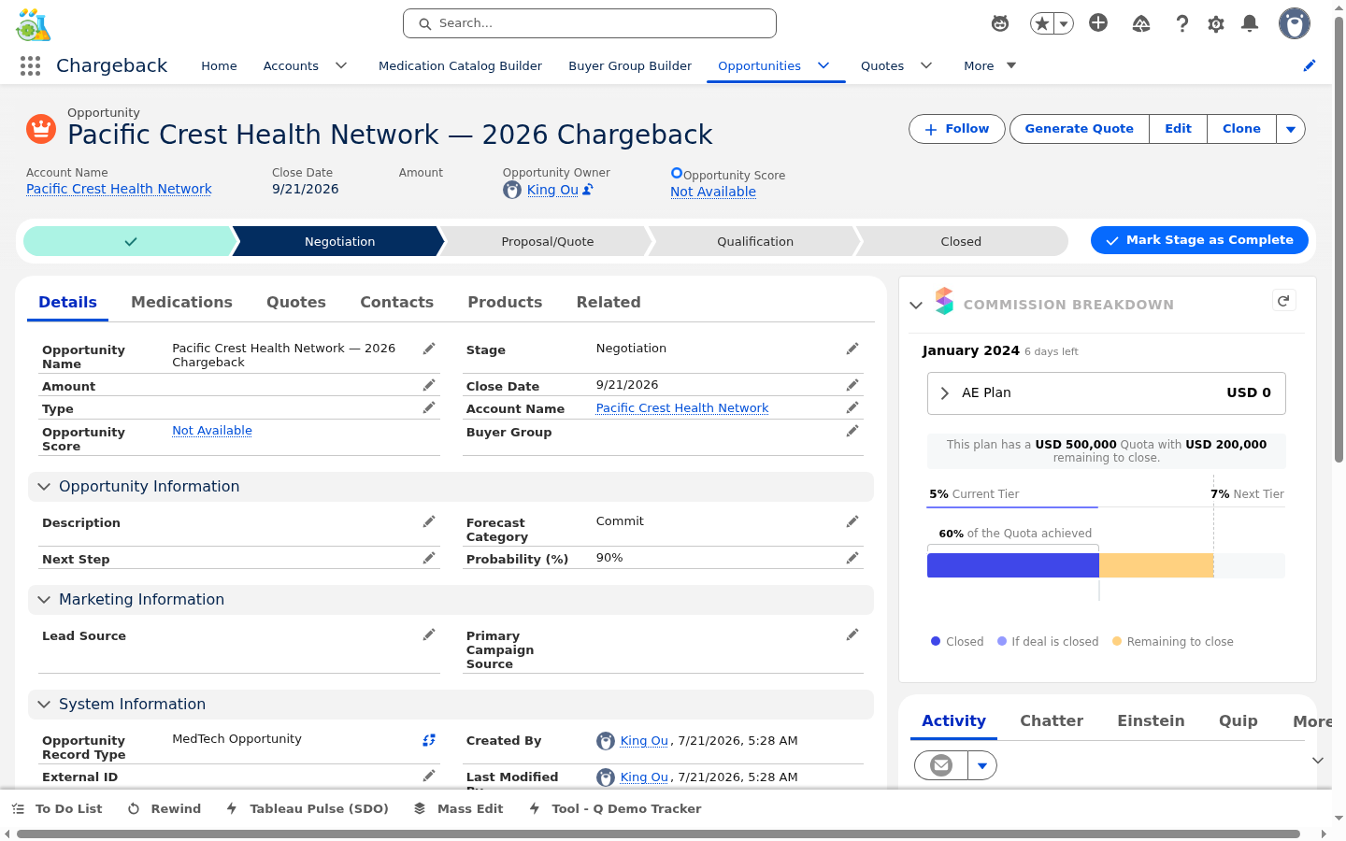Edit the Description field pencil
Screen dimensions: 1346x841
(x=429, y=521)
